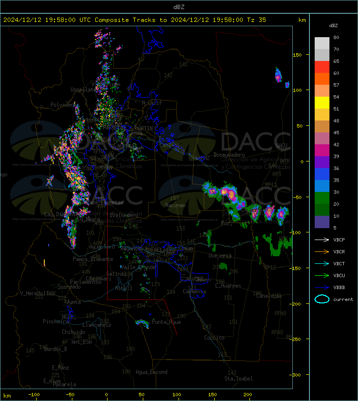The width and height of the screenshot is (358, 401).
Task: Click the 'Chihuido' map label
Action: tap(73, 331)
